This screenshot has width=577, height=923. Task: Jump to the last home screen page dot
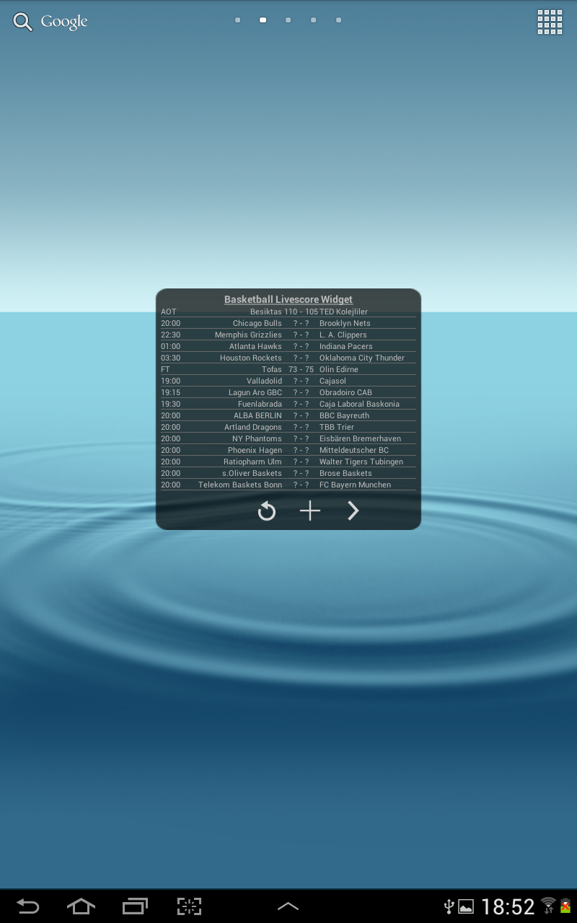click(339, 20)
